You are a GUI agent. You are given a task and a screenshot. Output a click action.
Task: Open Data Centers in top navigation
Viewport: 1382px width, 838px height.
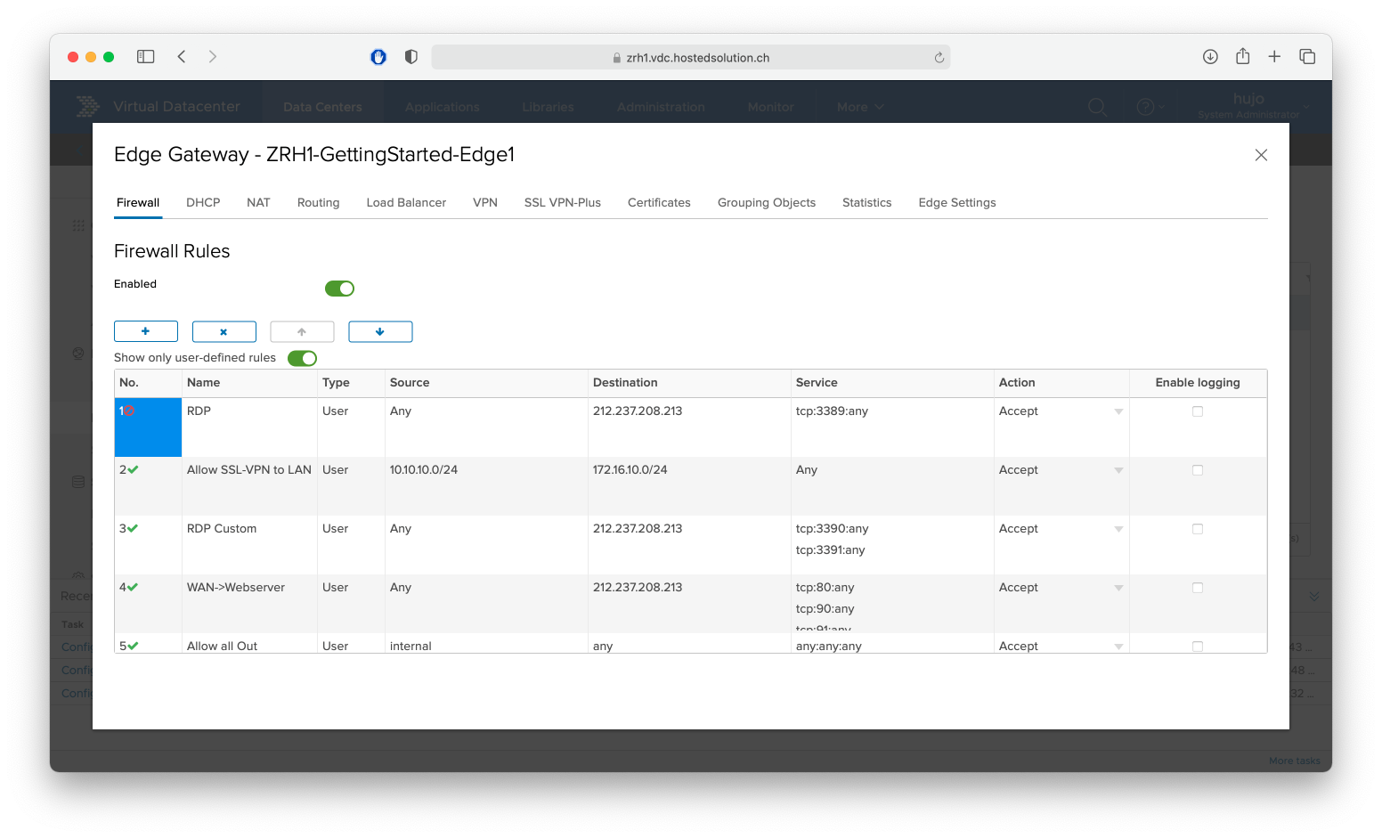322,107
